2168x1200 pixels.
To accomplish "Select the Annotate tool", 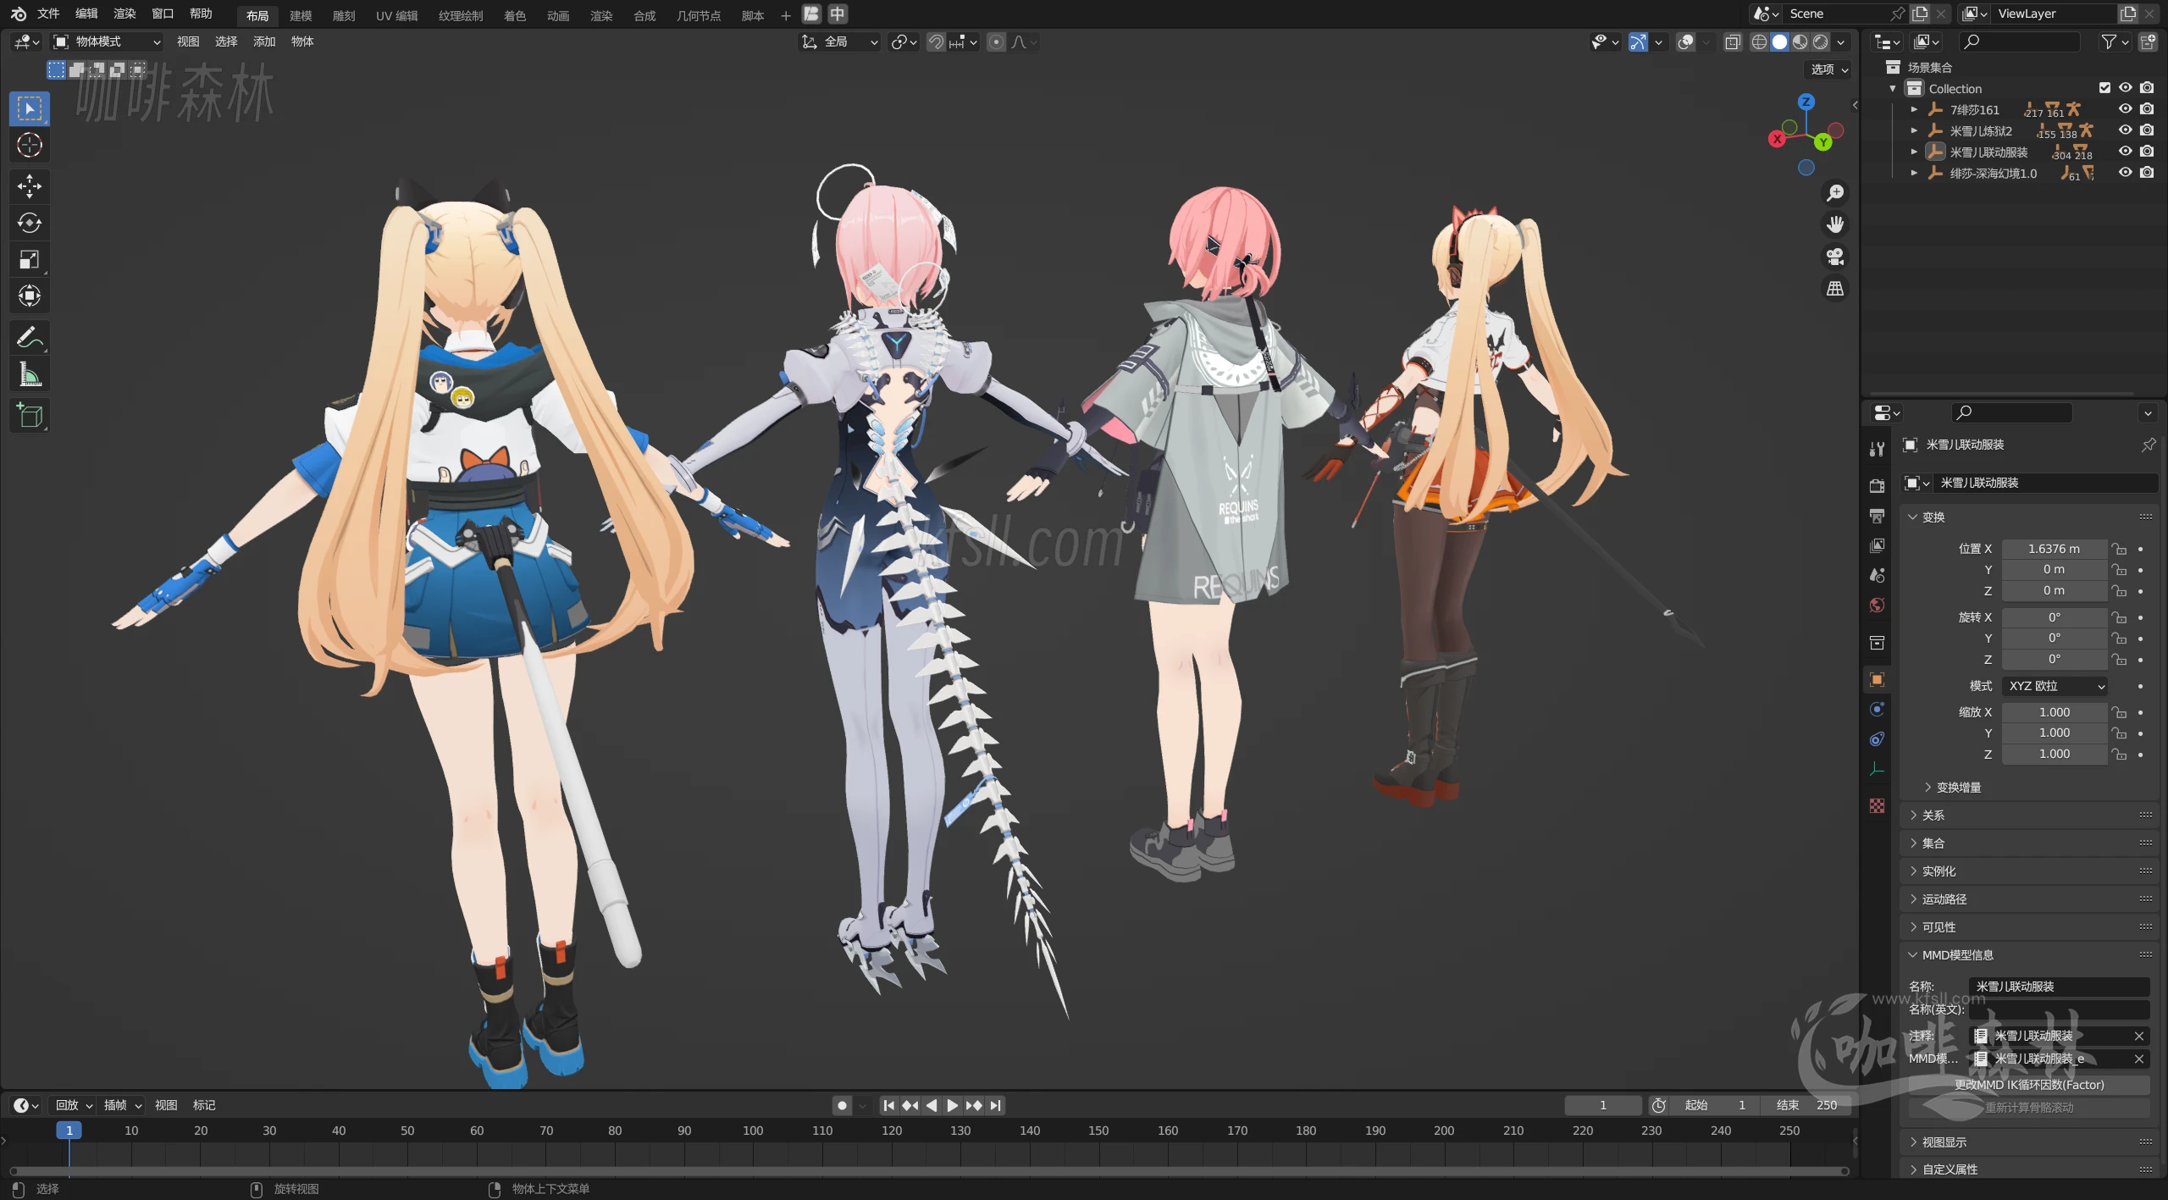I will point(30,338).
